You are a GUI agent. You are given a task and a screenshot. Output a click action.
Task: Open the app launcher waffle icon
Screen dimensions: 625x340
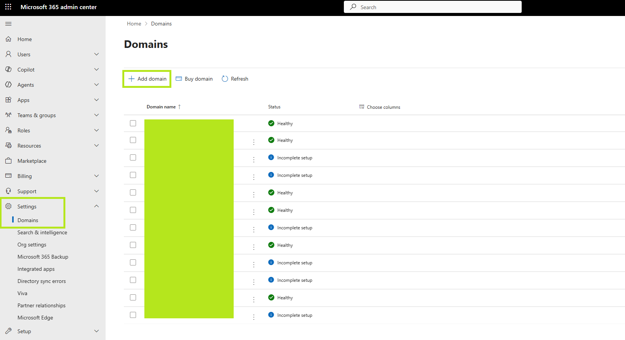pos(8,7)
